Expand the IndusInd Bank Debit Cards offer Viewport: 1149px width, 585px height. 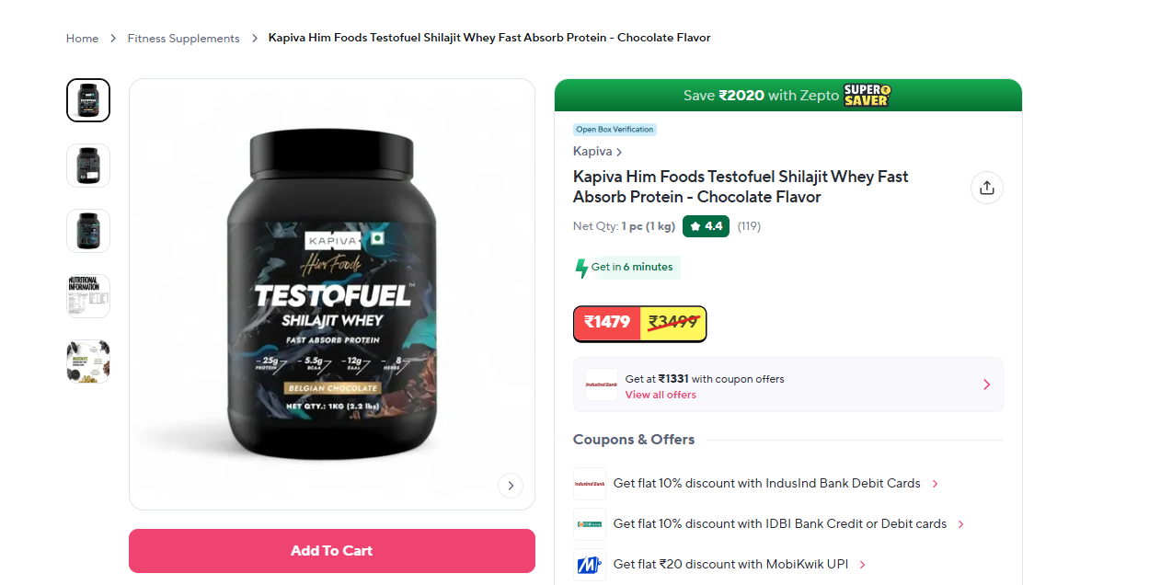tap(936, 484)
